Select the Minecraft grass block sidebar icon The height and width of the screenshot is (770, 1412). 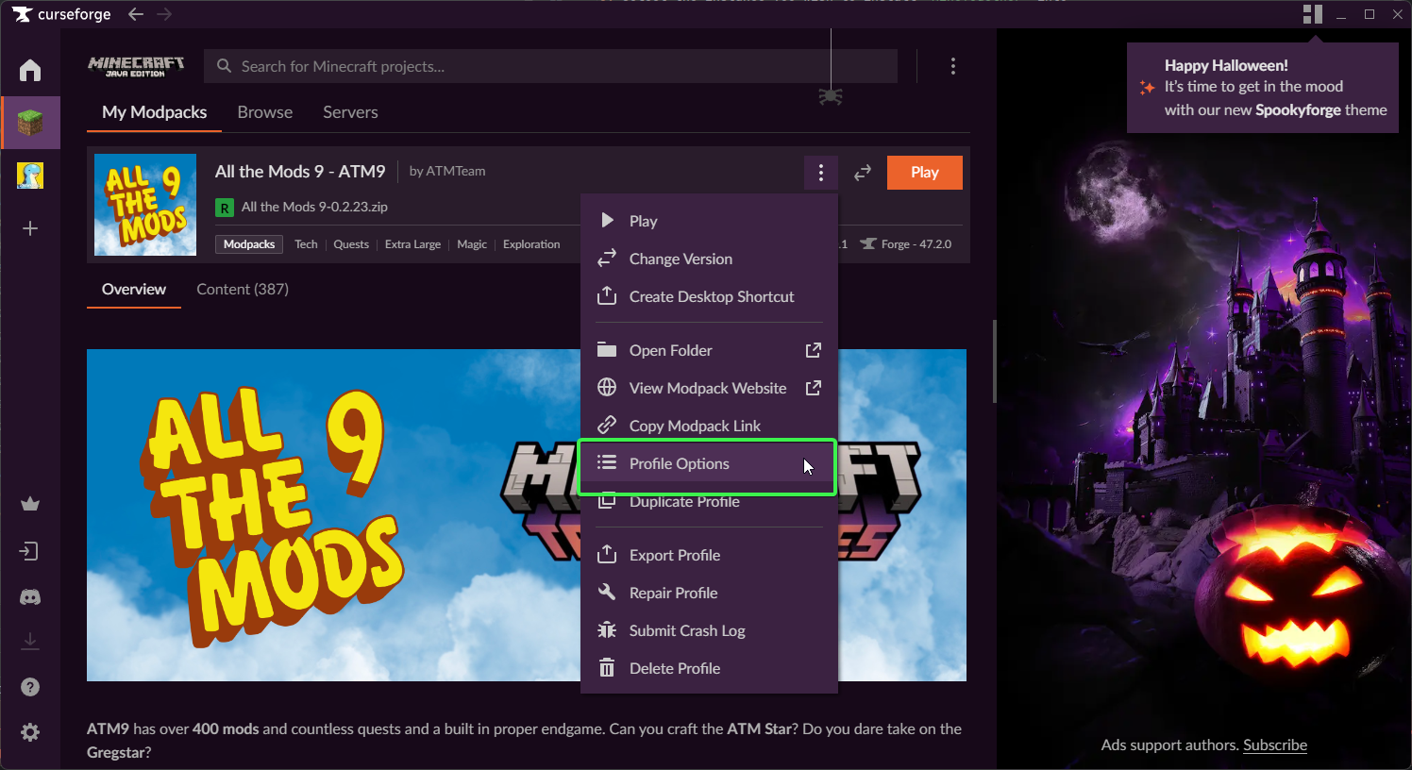click(x=30, y=123)
